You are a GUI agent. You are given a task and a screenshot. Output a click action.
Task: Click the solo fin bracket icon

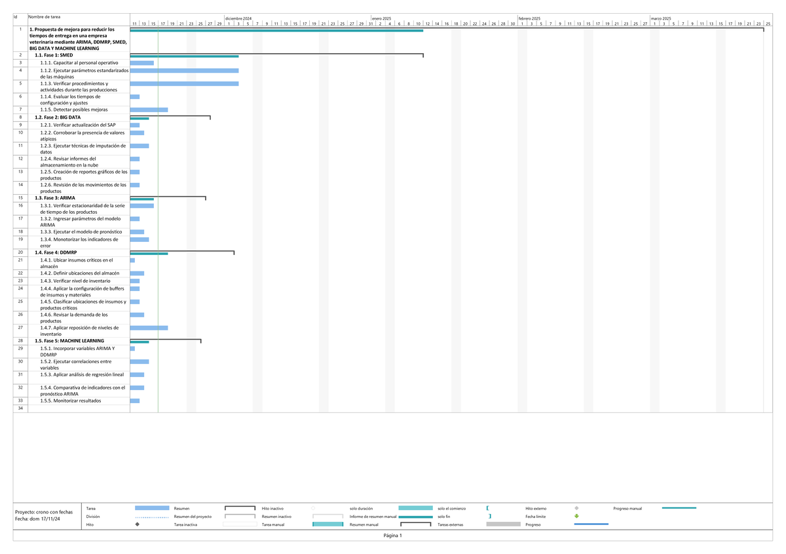pos(490,516)
